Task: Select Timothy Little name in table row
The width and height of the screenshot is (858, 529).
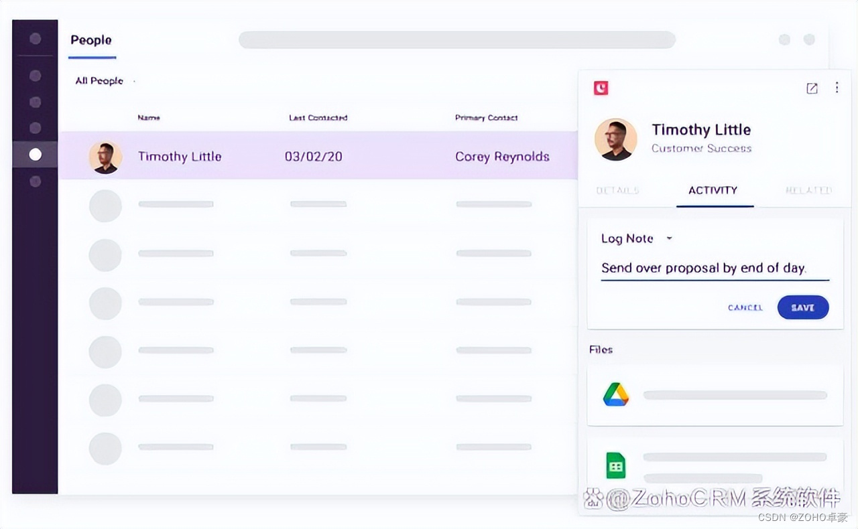Action: 180,156
